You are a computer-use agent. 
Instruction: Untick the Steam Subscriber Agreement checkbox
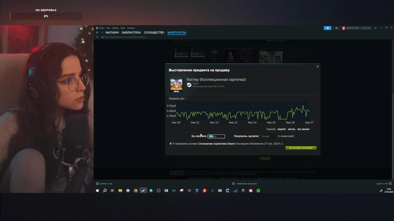point(171,144)
